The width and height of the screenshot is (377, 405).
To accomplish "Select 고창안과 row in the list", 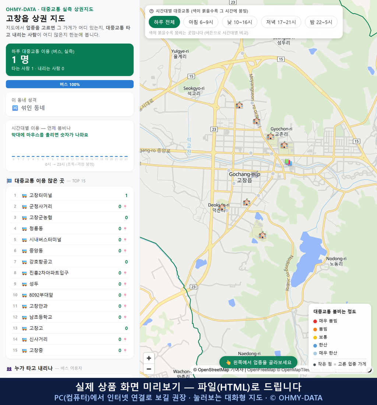I will 70,307.
